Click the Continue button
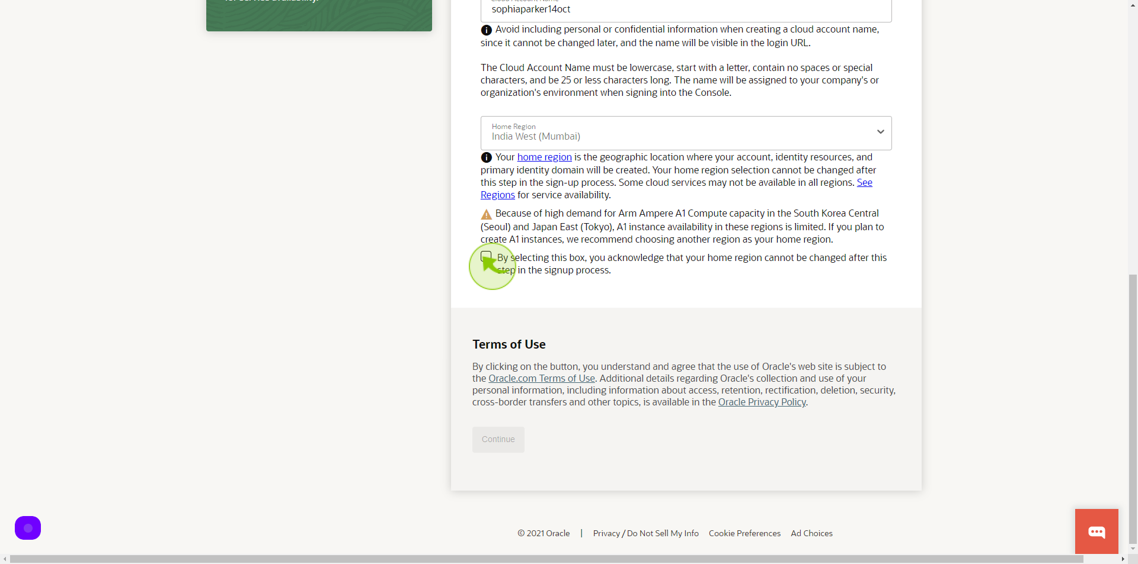Screen dimensions: 1138x564 [498, 439]
